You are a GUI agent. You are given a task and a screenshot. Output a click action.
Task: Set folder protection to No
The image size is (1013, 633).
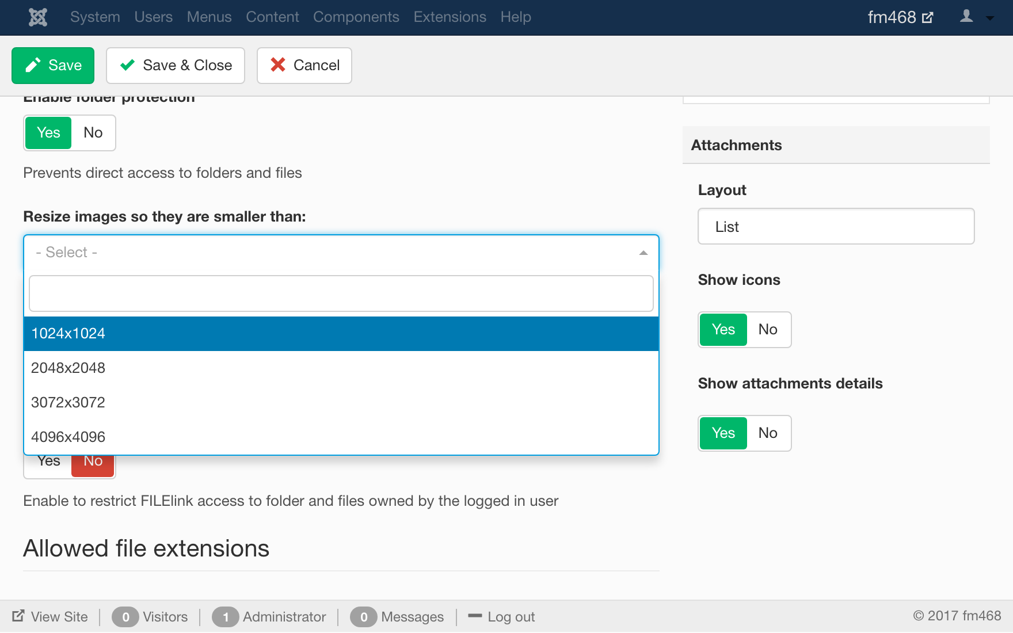[x=93, y=133]
